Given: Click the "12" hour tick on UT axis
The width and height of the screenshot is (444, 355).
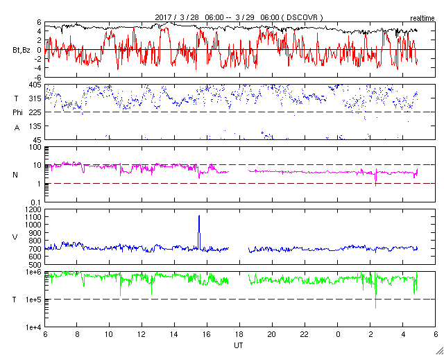Looking at the screenshot, I should [x=142, y=334].
